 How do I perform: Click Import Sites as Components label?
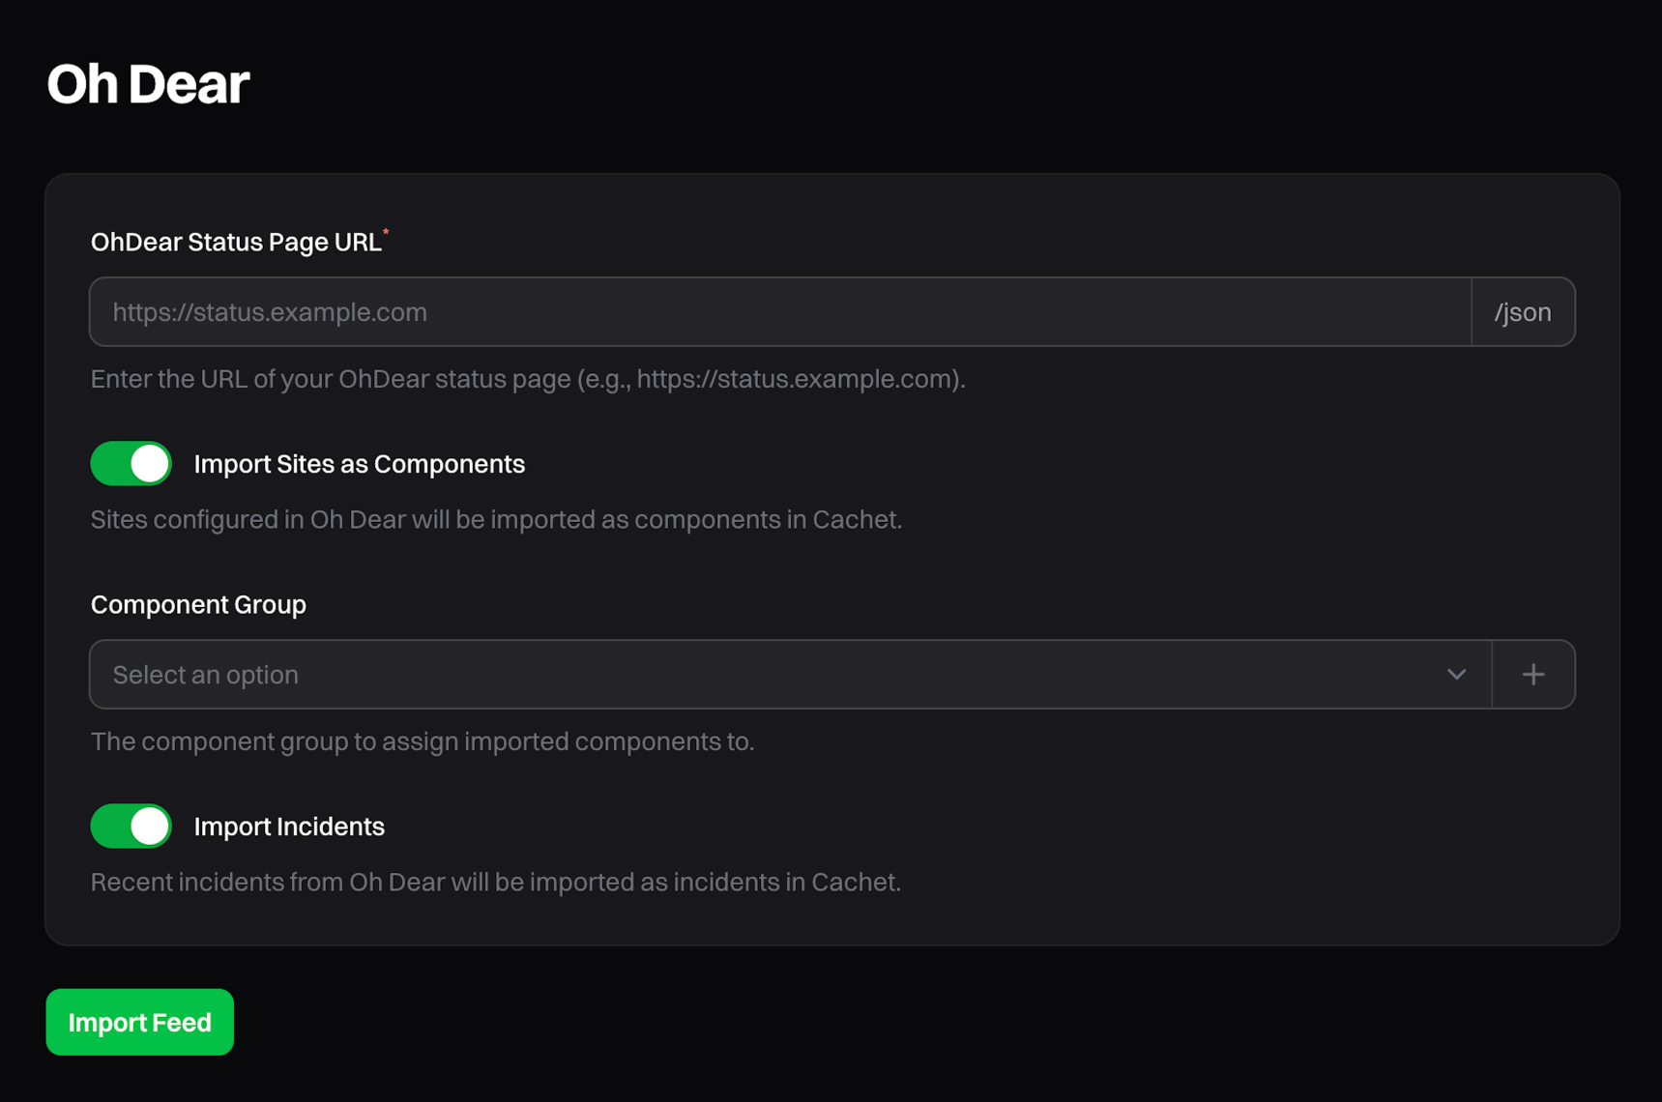click(x=360, y=463)
